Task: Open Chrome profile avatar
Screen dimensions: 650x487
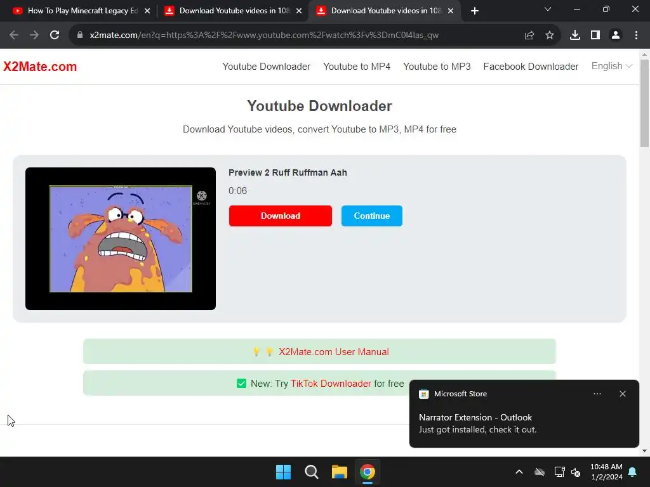Action: coord(616,36)
